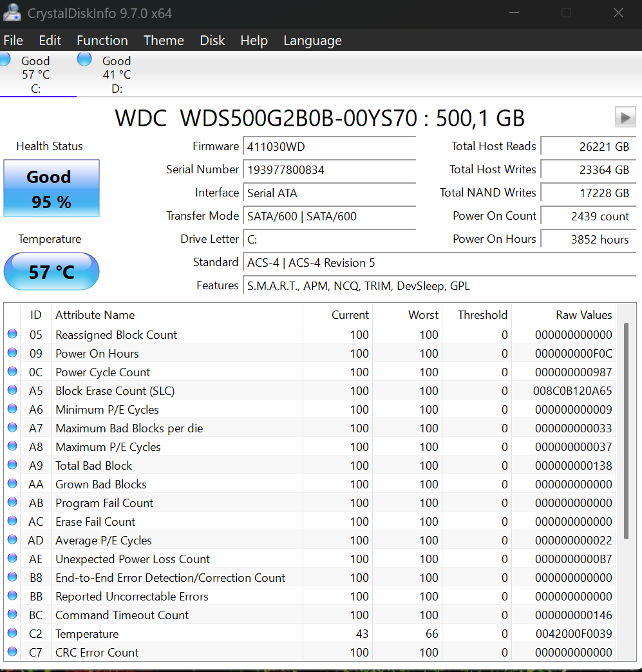This screenshot has width=642, height=672.
Task: Click the 57 °C temperature button
Action: point(52,271)
